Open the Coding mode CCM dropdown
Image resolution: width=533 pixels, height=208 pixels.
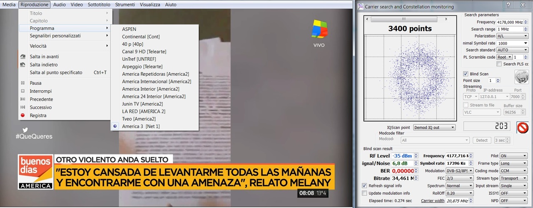coord(513,171)
